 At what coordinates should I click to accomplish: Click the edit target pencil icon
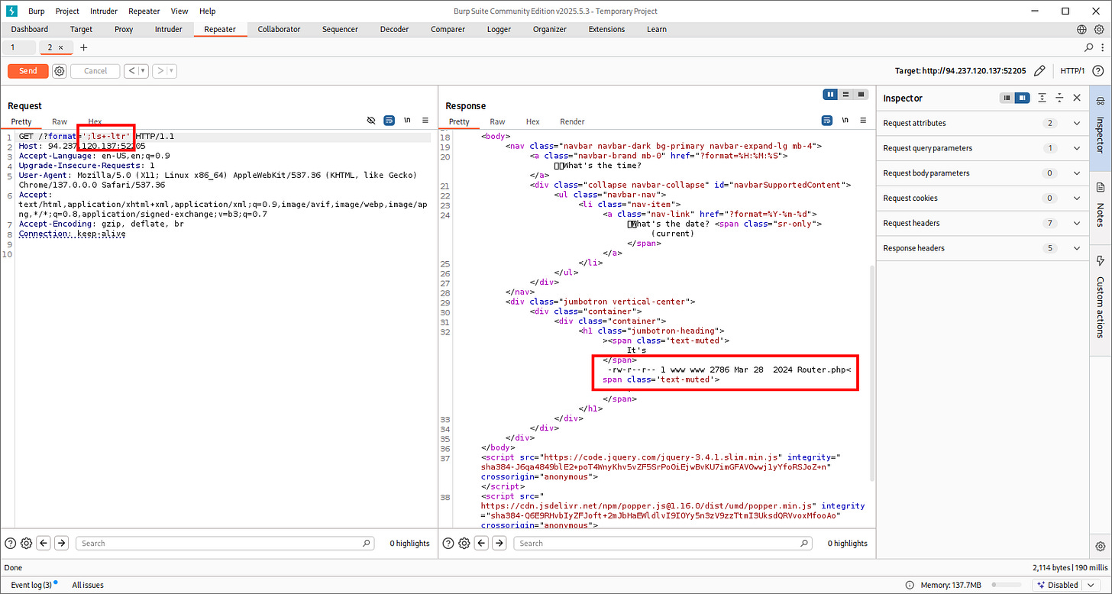1039,71
